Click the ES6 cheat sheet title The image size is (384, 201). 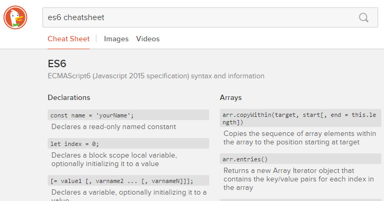click(57, 63)
